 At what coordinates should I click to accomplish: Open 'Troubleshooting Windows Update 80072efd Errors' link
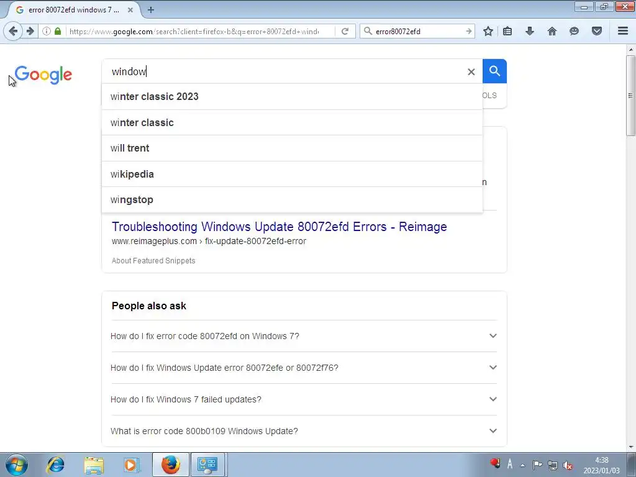coord(279,227)
